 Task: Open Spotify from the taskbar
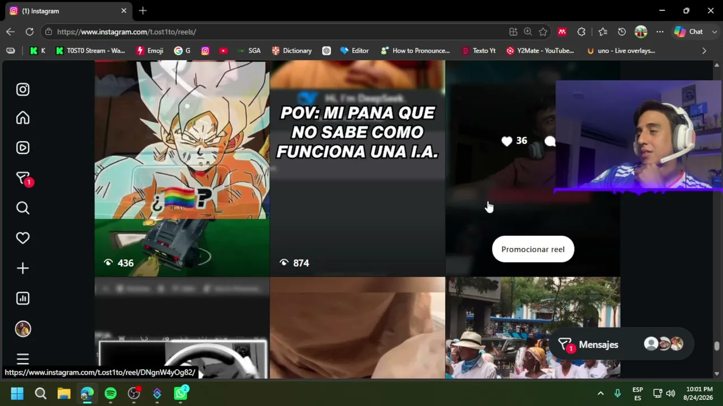(x=110, y=393)
